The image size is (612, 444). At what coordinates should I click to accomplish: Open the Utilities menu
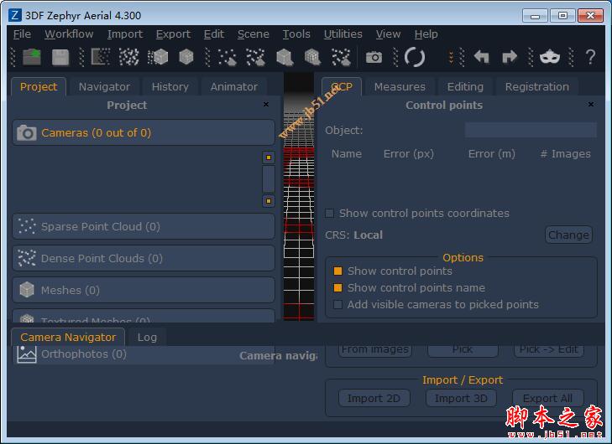(x=343, y=34)
